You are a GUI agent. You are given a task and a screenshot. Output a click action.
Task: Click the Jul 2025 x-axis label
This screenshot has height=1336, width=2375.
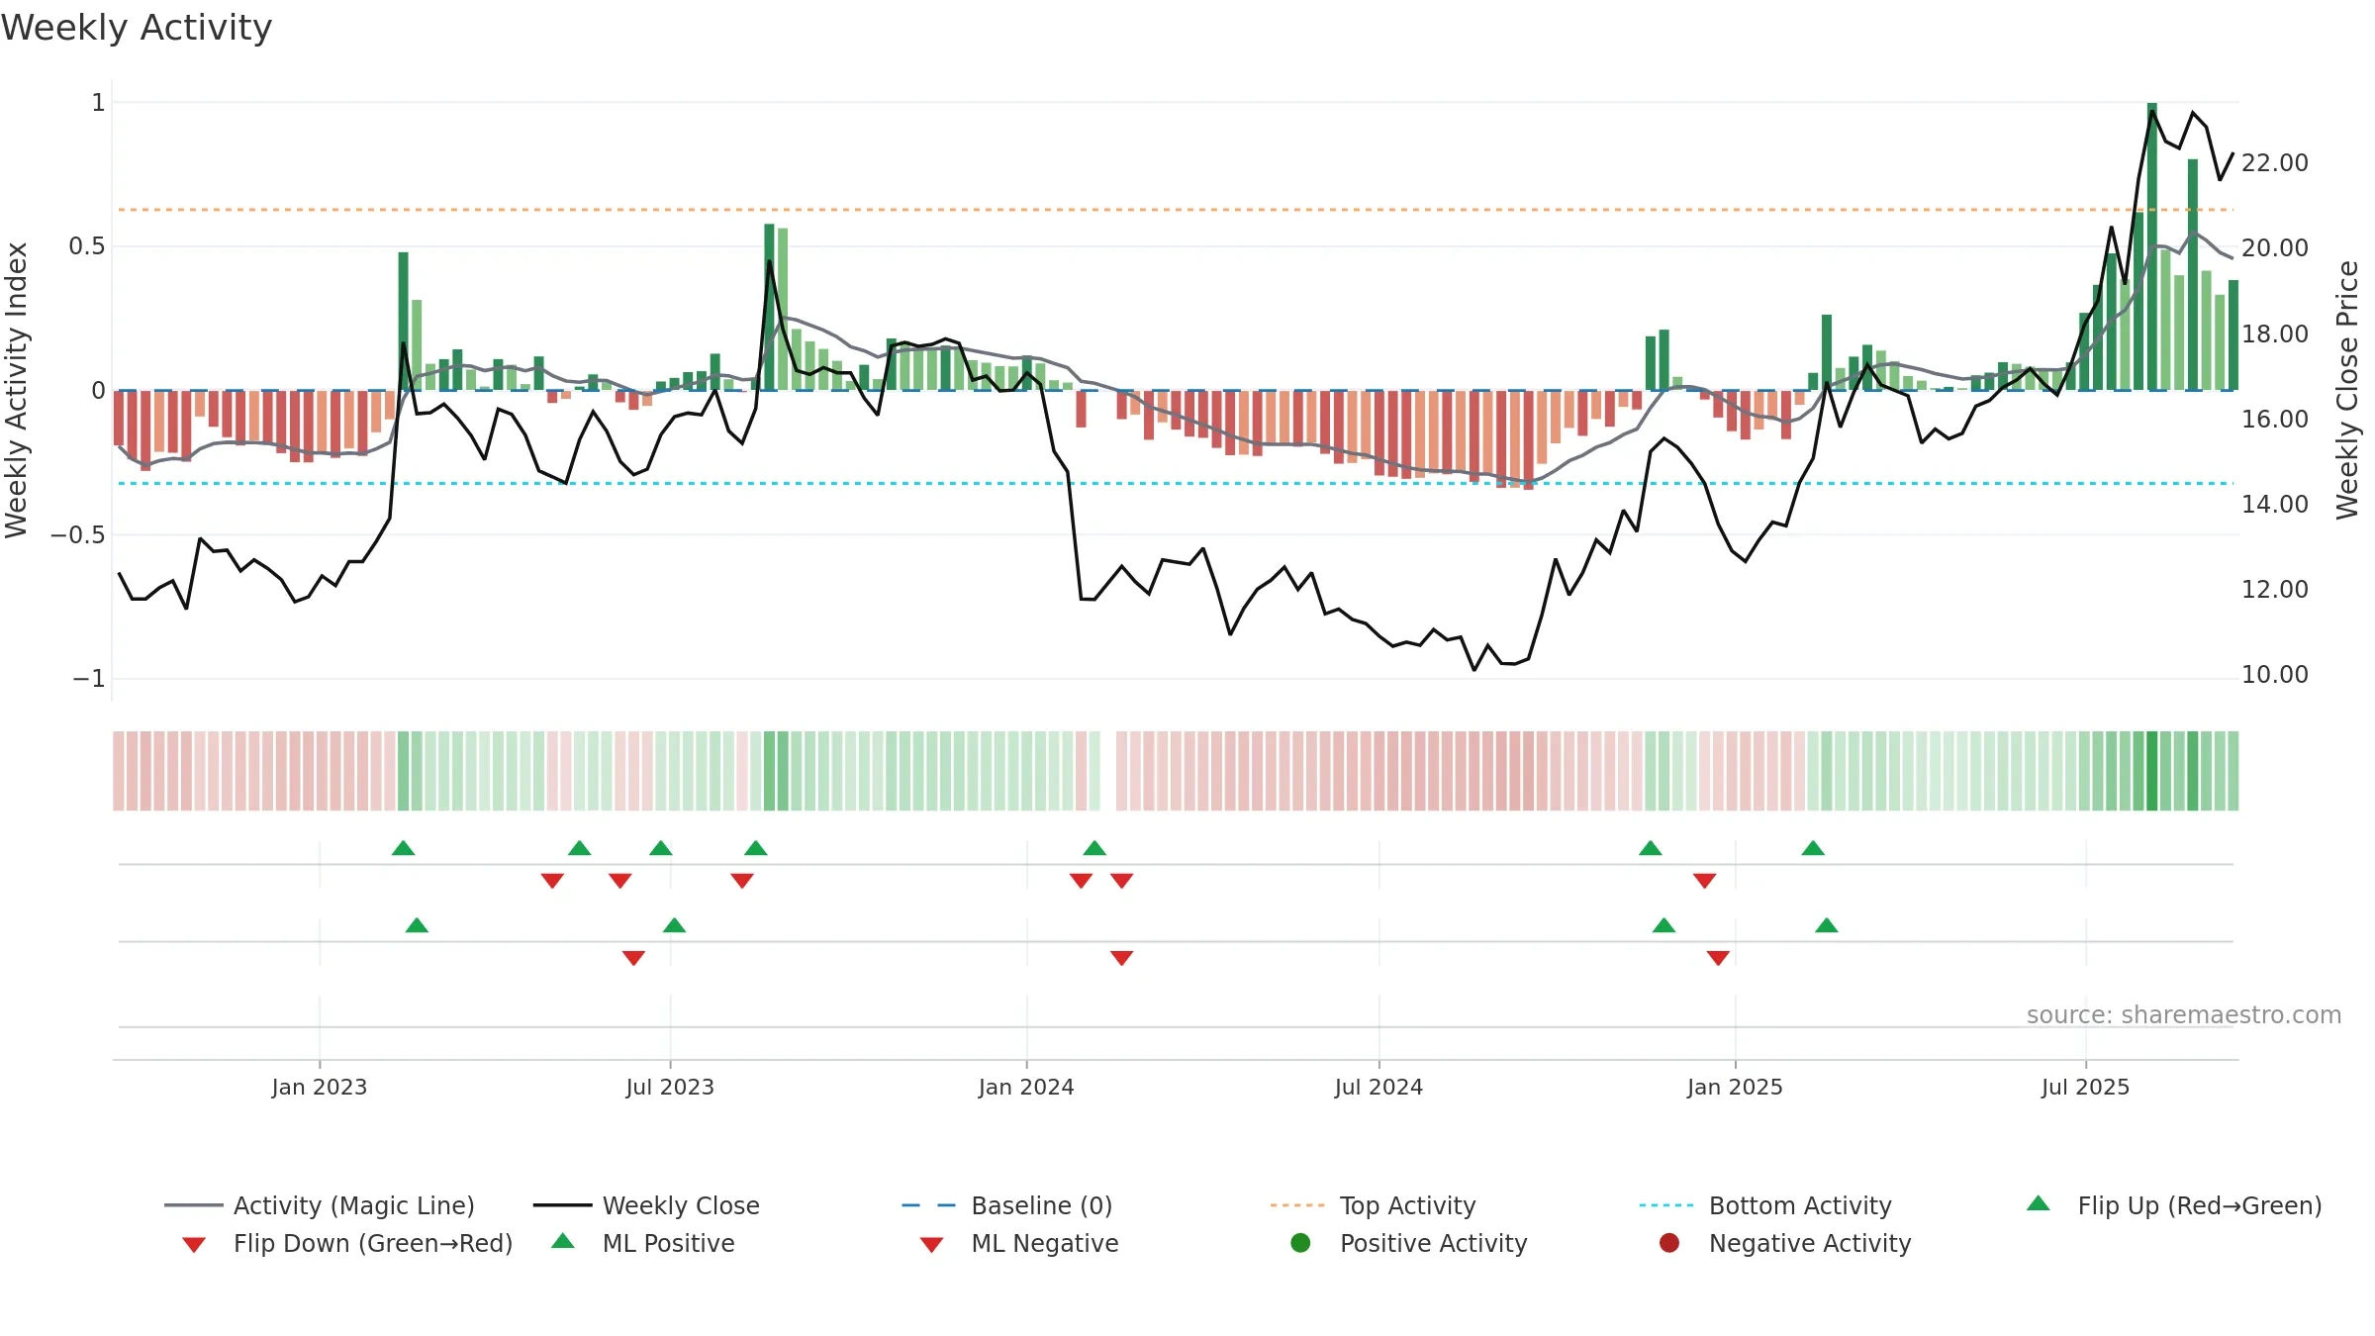[2085, 1087]
